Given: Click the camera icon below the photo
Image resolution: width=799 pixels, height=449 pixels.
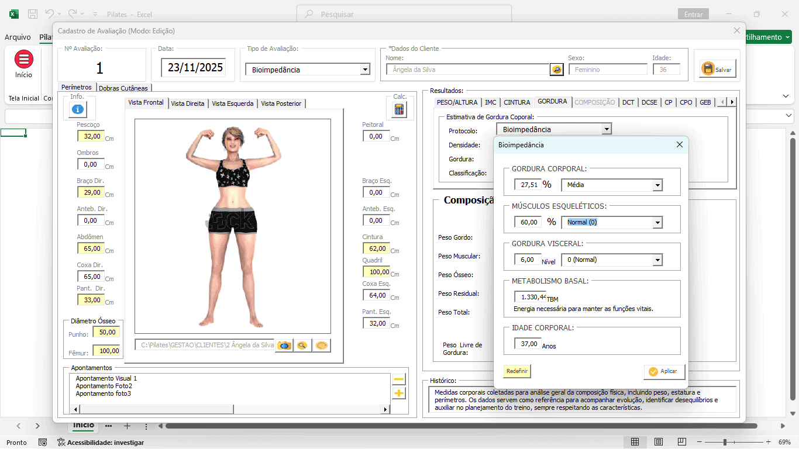Looking at the screenshot, I should (284, 346).
